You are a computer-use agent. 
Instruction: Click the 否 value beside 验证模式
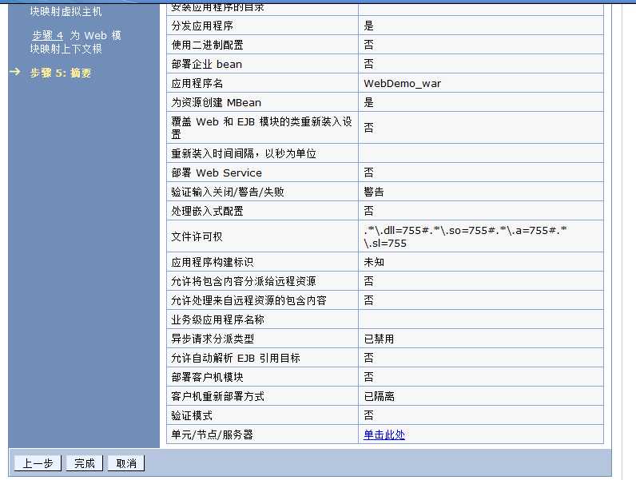pyautogui.click(x=368, y=415)
